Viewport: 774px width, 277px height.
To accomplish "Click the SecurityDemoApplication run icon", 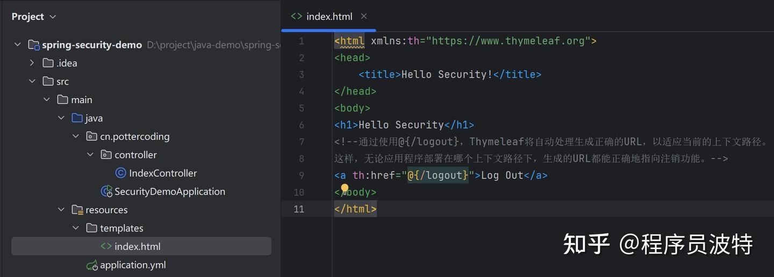I will click(106, 192).
